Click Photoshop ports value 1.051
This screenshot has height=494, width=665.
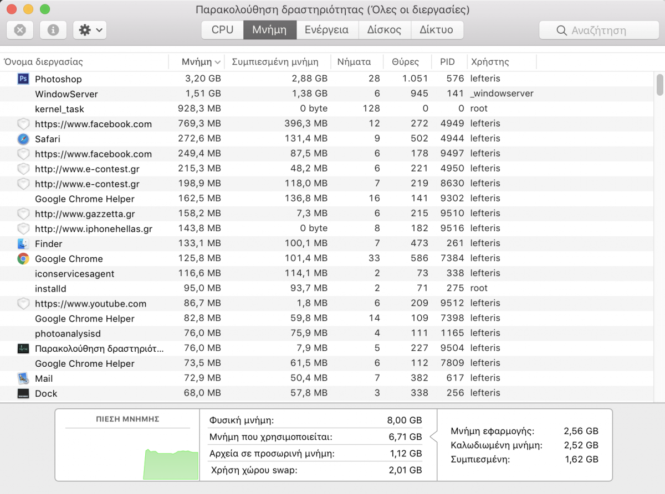click(x=415, y=79)
